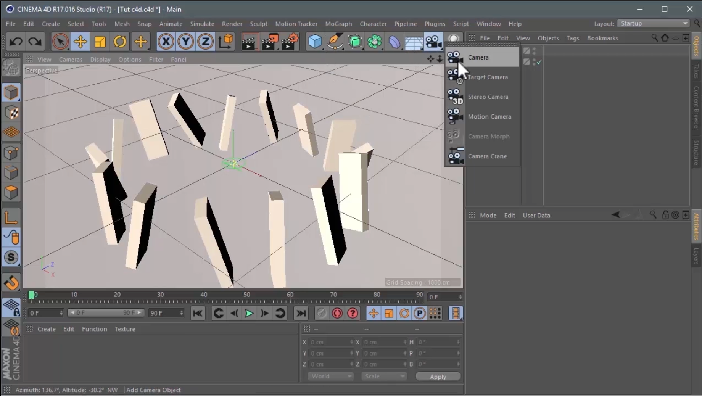Toggle Rotation keyframe recording
This screenshot has width=702, height=396.
coord(404,313)
